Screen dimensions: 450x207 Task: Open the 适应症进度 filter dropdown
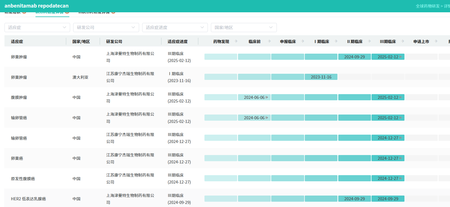click(175, 27)
